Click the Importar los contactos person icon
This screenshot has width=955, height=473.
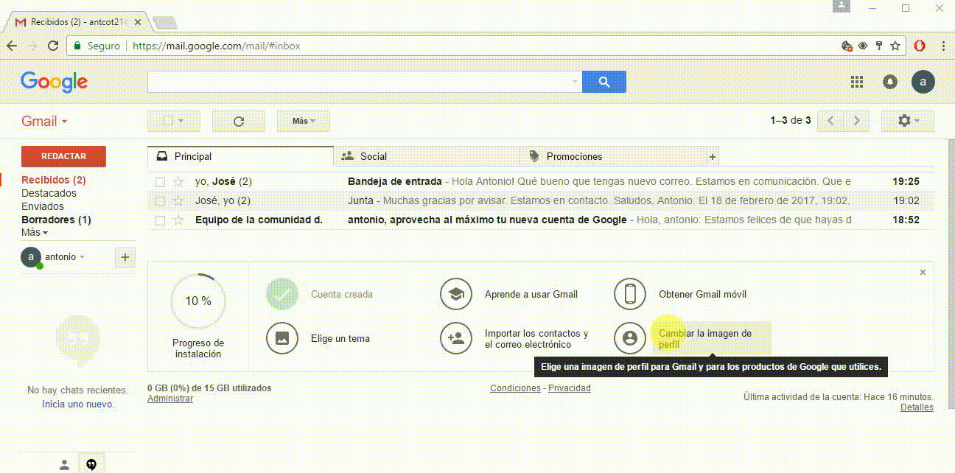click(x=456, y=339)
